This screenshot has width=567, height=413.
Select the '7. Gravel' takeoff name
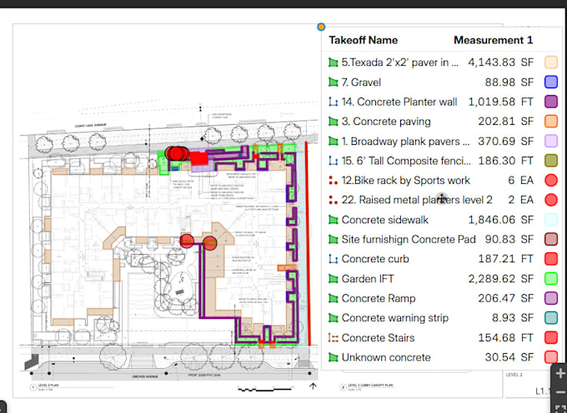(x=361, y=82)
